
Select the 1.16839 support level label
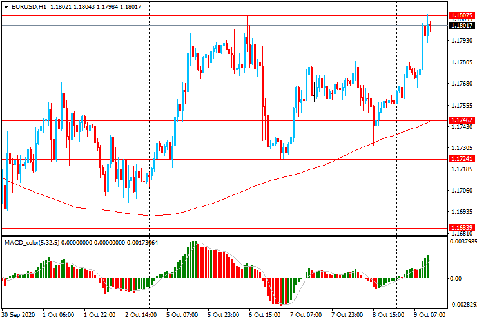[x=462, y=227]
